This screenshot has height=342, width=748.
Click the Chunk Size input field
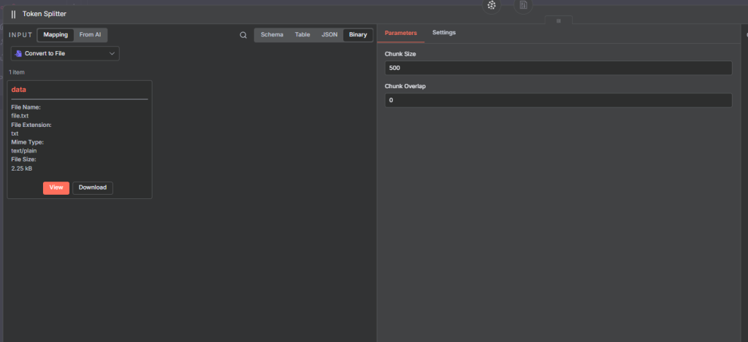pos(558,68)
